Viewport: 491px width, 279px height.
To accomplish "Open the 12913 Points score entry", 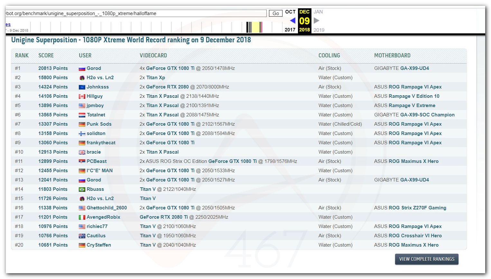I will 53,152.
